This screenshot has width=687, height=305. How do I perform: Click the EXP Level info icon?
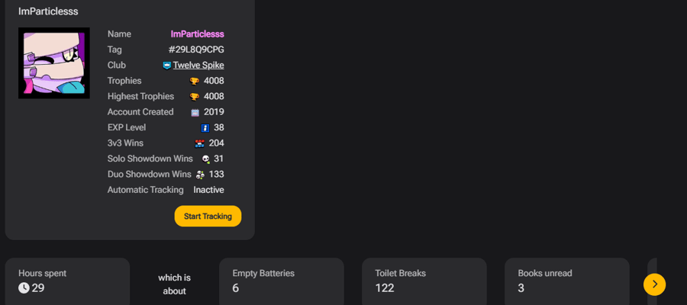pyautogui.click(x=205, y=128)
